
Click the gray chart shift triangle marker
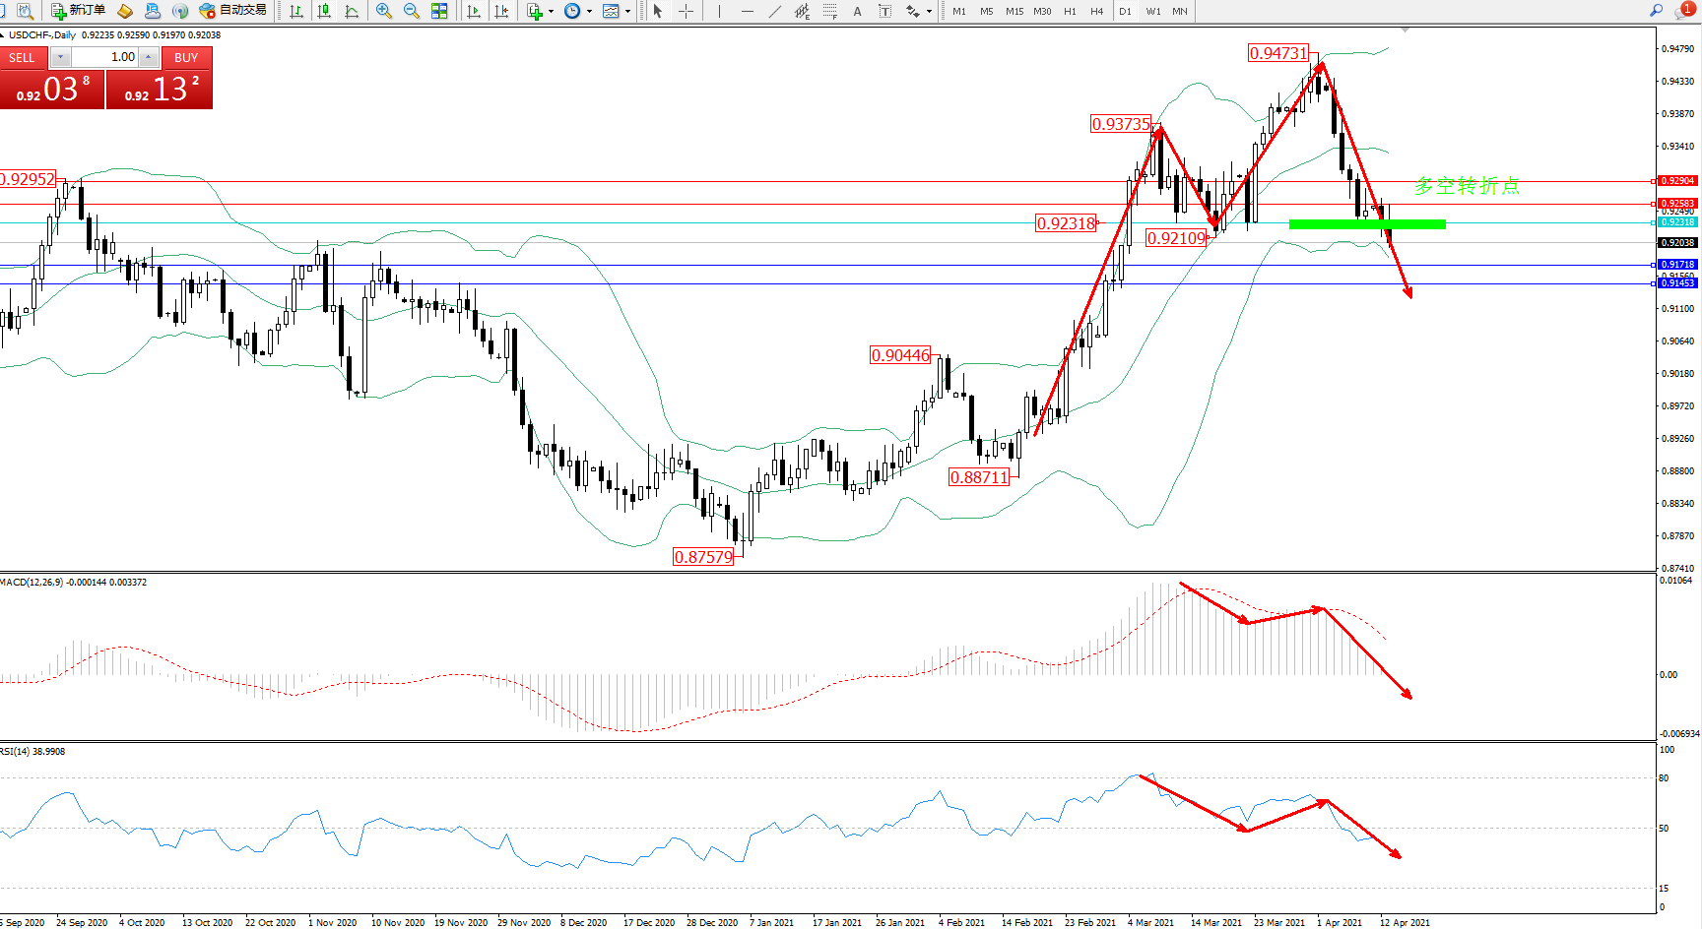(x=1405, y=31)
